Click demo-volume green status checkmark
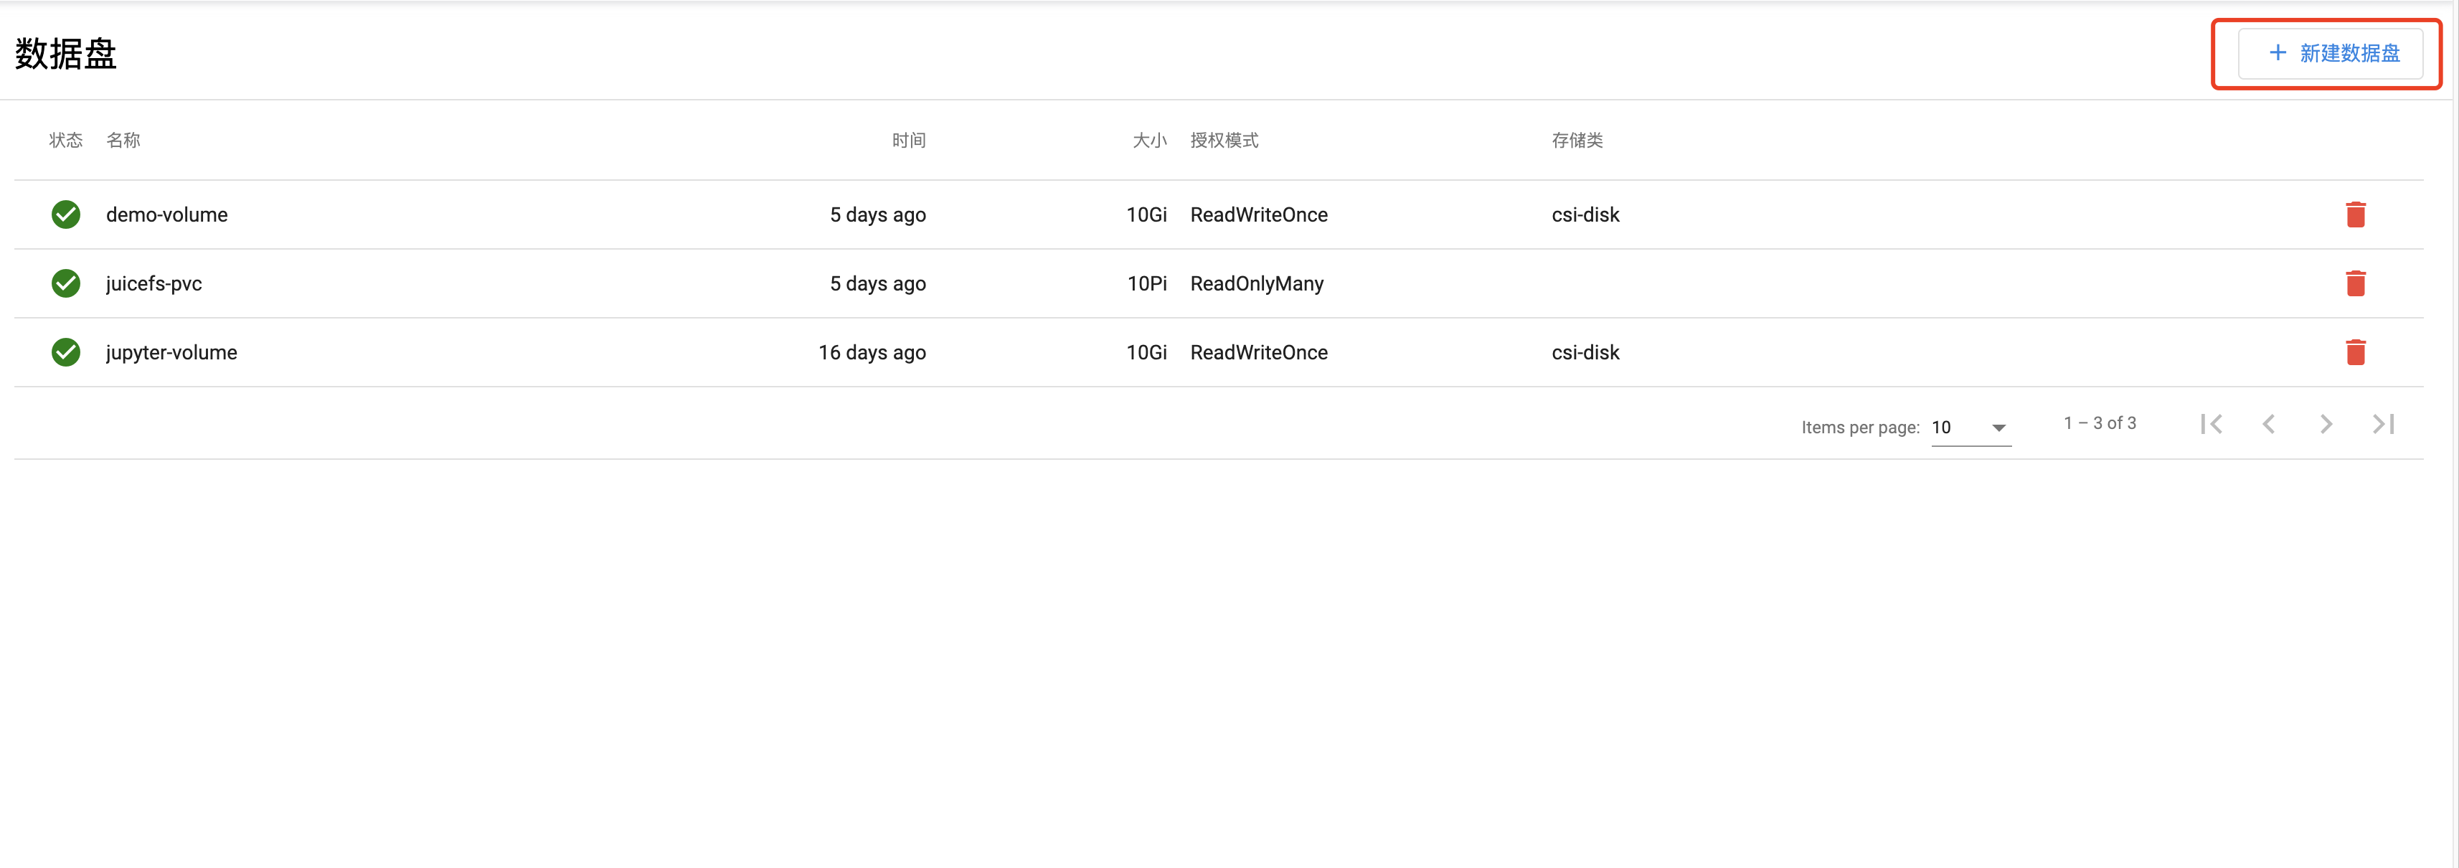 click(x=66, y=214)
